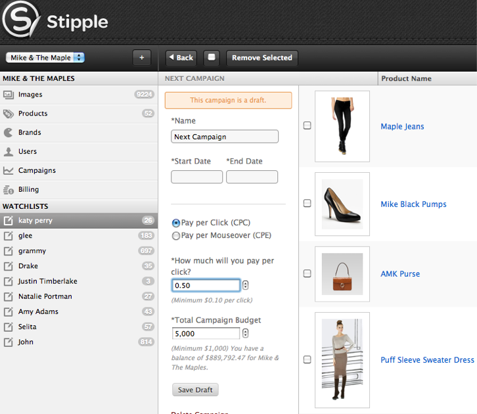Open Billing section in sidebar
This screenshot has height=414, width=477.
tap(79, 189)
